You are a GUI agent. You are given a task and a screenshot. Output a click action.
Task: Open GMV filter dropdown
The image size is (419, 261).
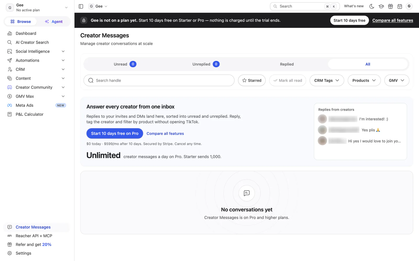(x=397, y=80)
